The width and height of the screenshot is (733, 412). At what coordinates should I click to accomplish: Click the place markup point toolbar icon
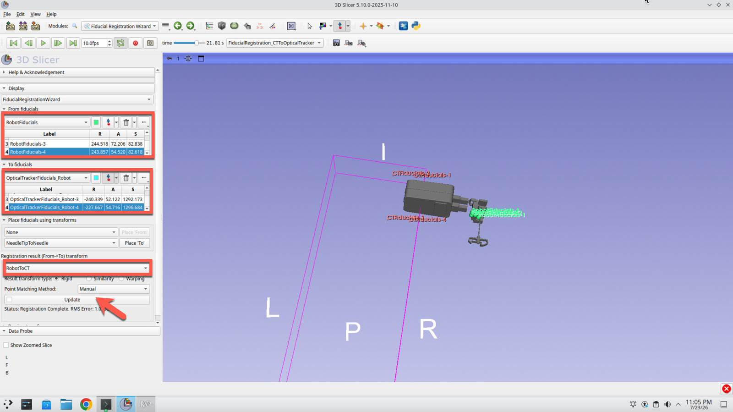(340, 26)
